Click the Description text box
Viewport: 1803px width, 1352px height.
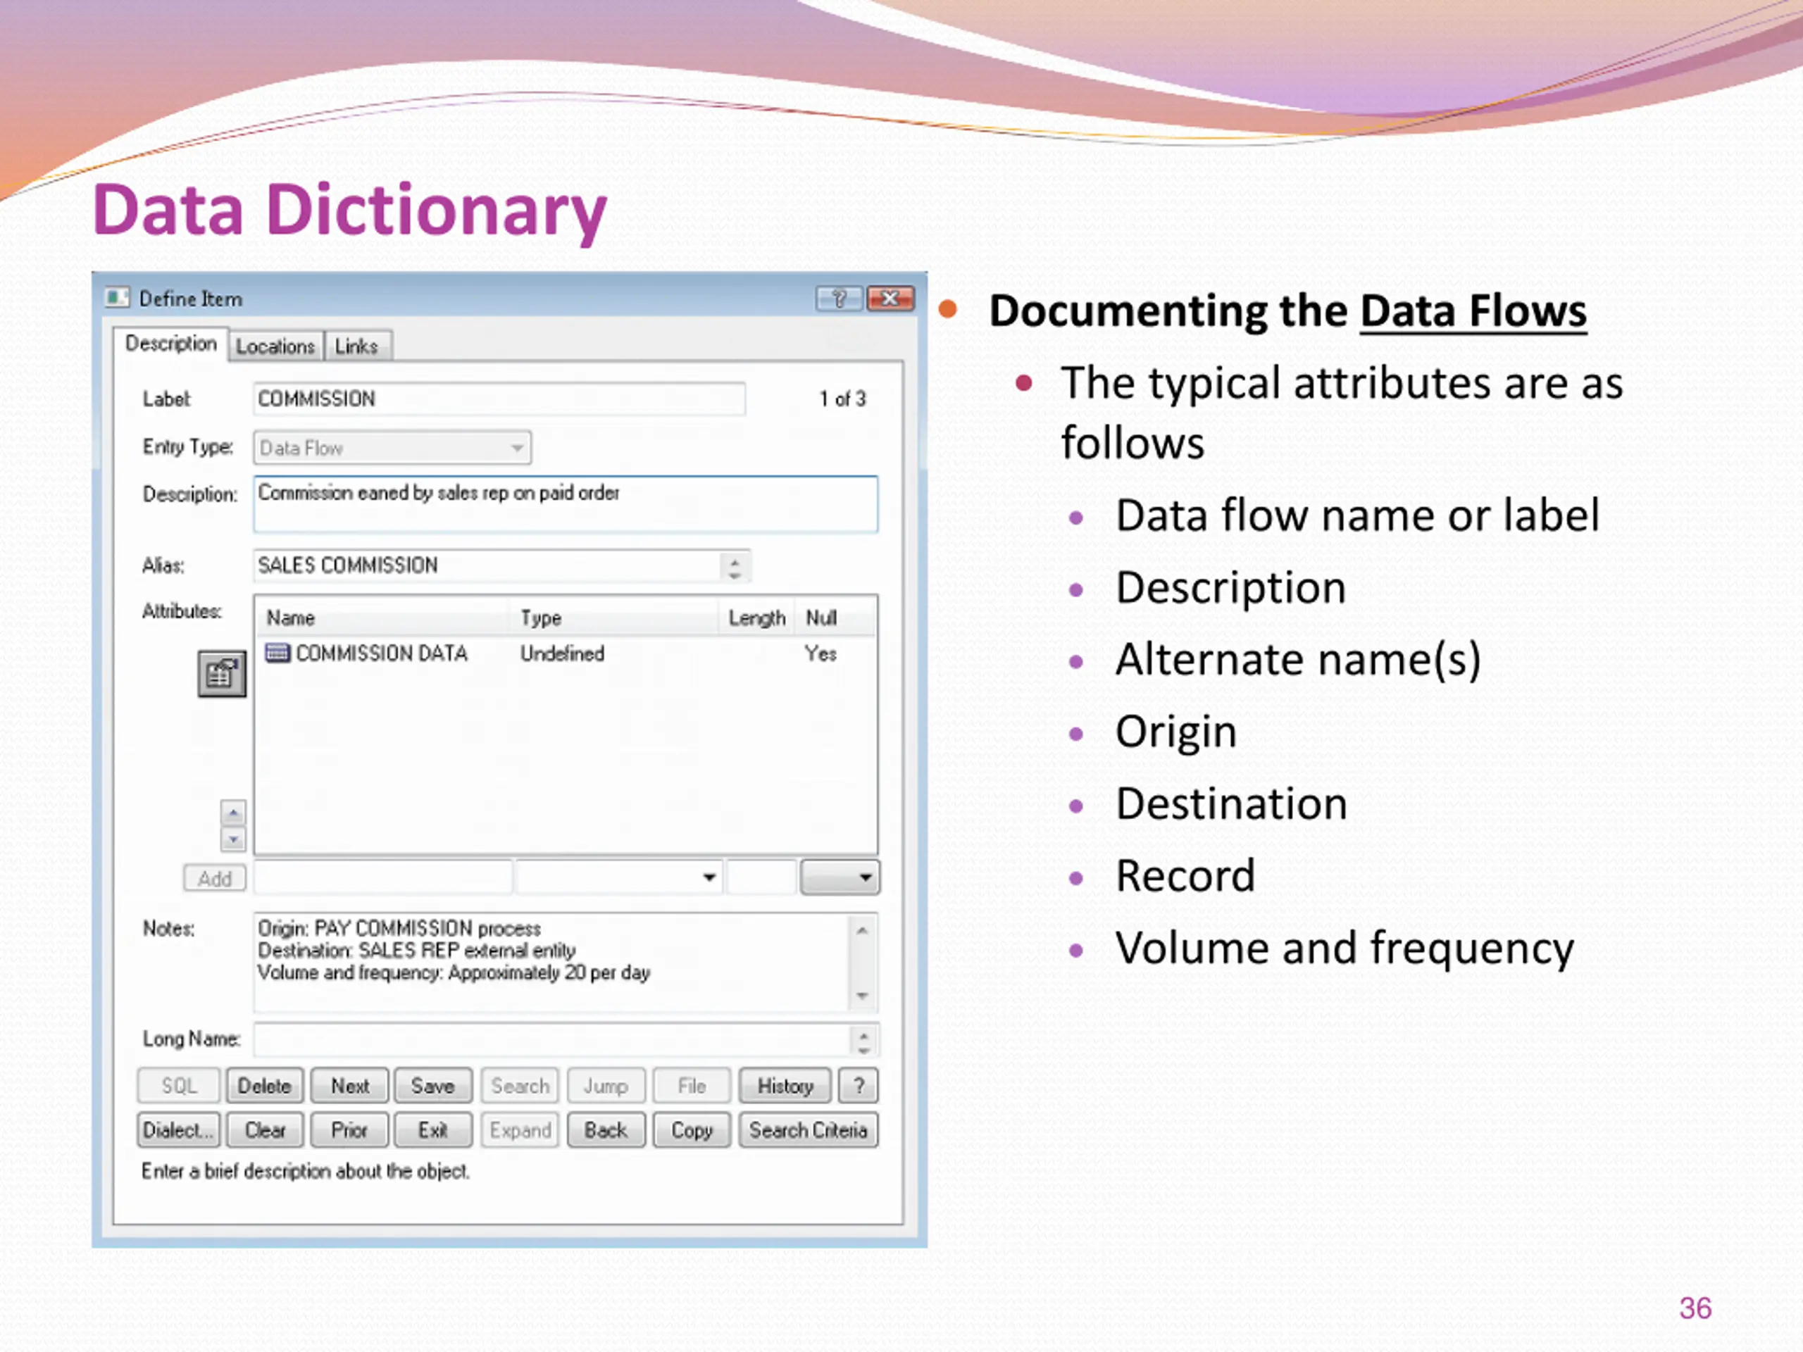(566, 504)
